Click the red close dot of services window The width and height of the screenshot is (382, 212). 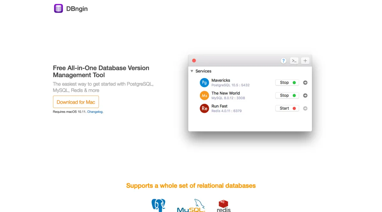(194, 61)
